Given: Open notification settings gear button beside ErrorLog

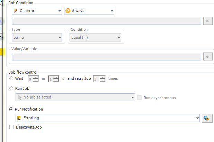Looking at the screenshot, I should 206,118.
